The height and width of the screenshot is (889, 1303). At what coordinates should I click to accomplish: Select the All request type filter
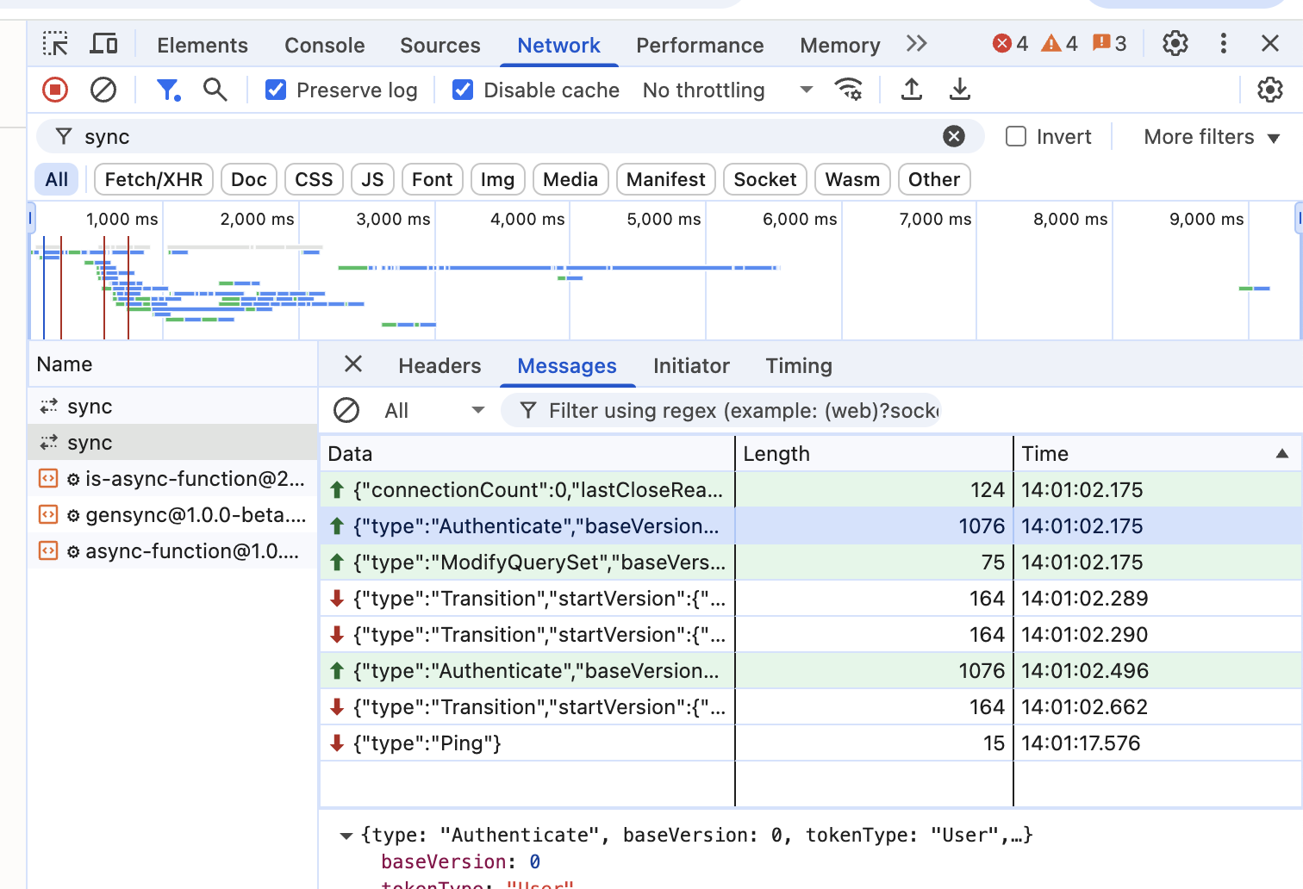pyautogui.click(x=57, y=179)
